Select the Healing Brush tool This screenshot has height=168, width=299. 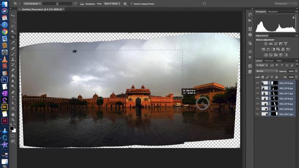pyautogui.click(x=13, y=49)
